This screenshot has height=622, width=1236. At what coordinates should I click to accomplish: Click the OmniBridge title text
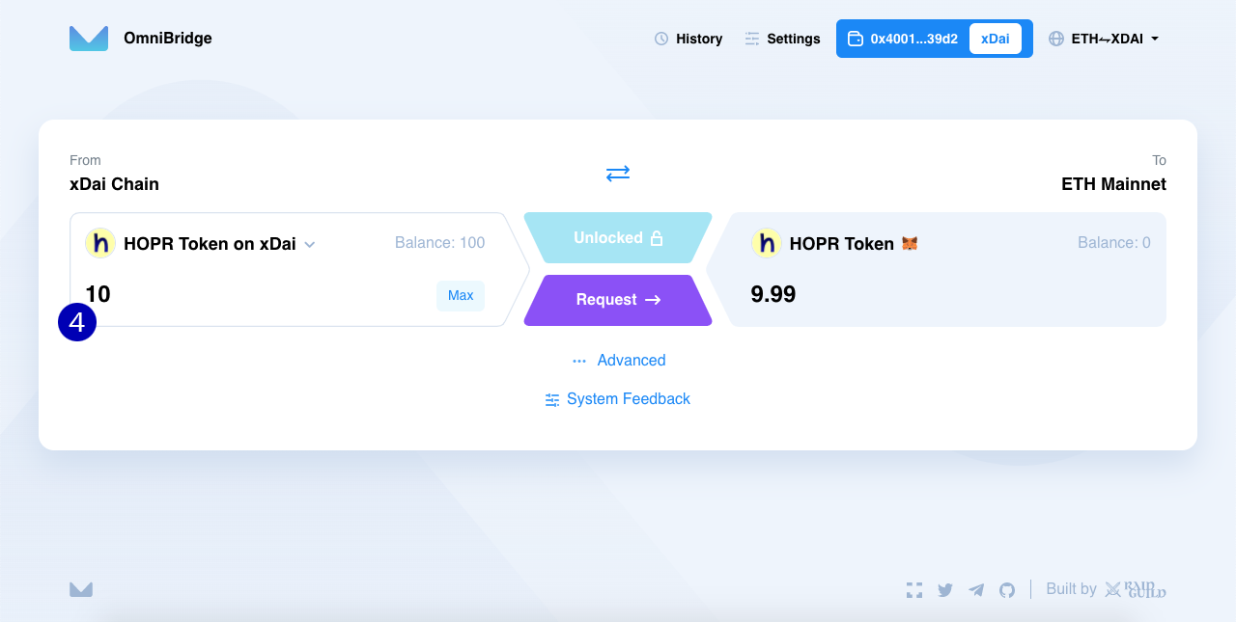pyautogui.click(x=168, y=39)
